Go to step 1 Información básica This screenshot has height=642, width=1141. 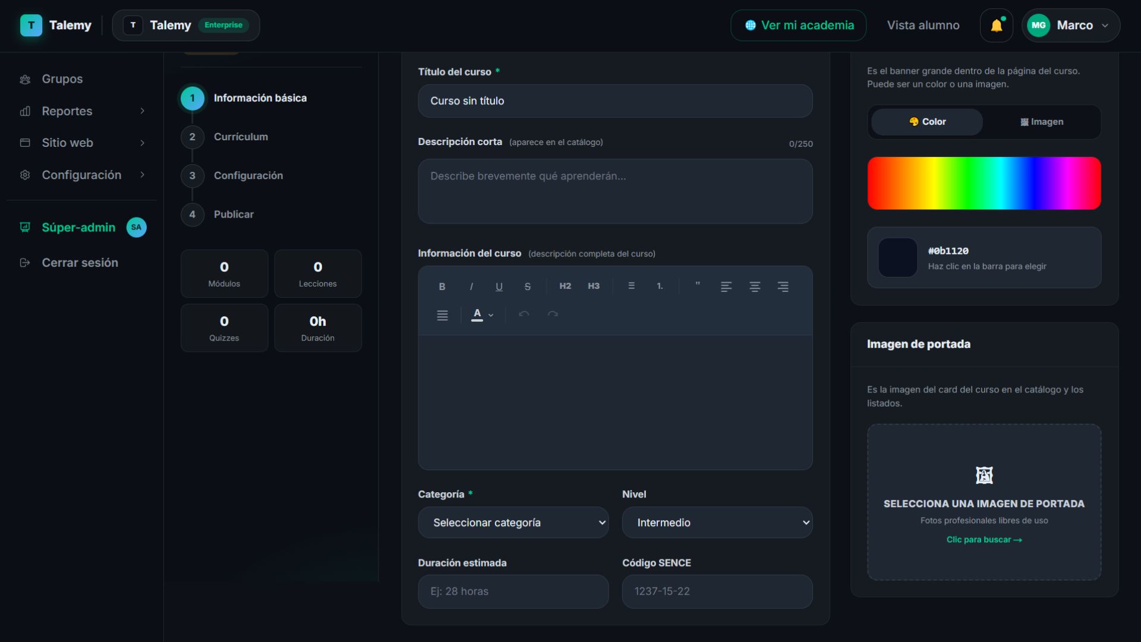[x=244, y=98]
